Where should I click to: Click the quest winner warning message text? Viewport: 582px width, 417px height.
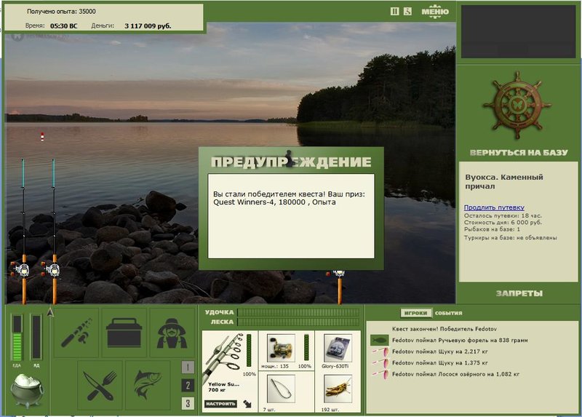[289, 198]
